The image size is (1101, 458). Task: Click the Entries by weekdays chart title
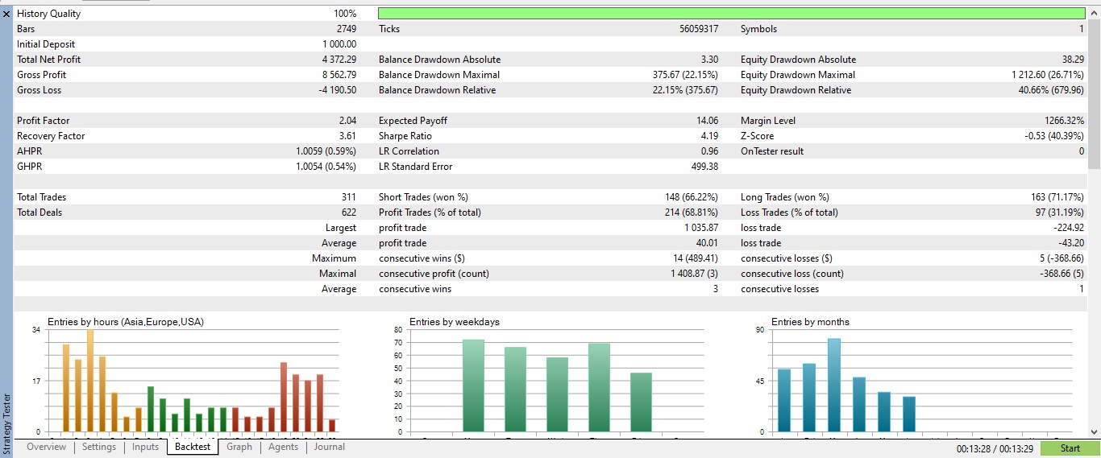pos(455,322)
